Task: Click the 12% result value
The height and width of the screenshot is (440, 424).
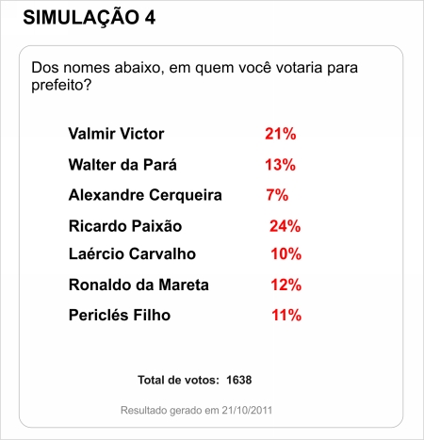Action: coord(286,285)
